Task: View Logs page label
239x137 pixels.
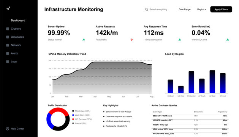Action: tap(14, 62)
